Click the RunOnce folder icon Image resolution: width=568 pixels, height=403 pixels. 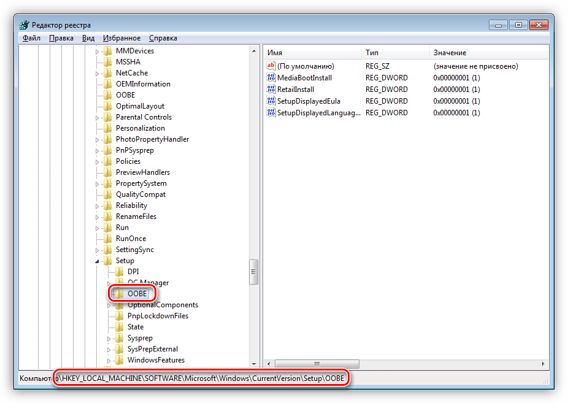(107, 239)
